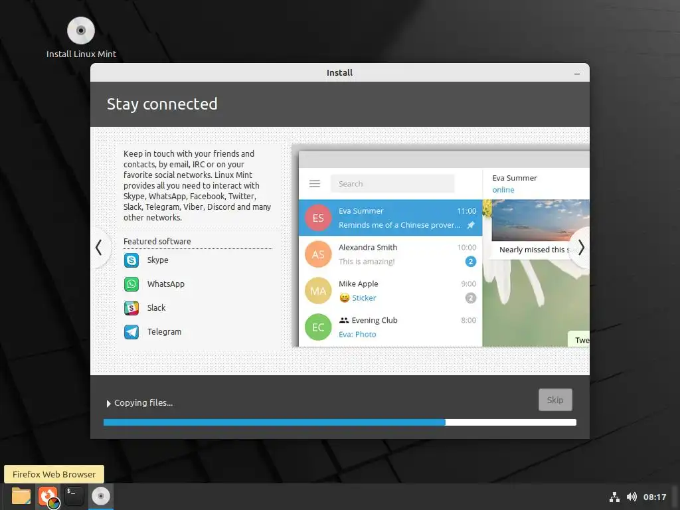
Task: Click the clock showing 08:17
Action: pos(654,497)
